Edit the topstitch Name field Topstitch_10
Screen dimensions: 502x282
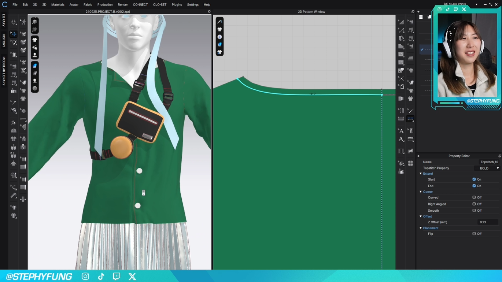pos(489,162)
